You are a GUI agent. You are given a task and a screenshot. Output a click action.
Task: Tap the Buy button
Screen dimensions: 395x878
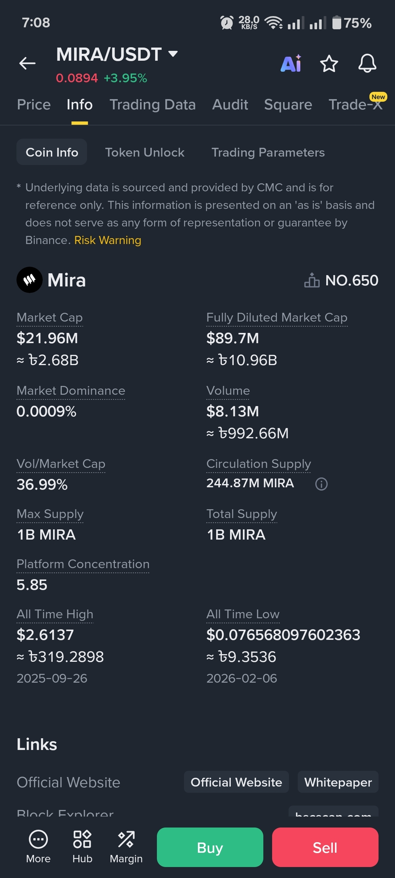[210, 847]
